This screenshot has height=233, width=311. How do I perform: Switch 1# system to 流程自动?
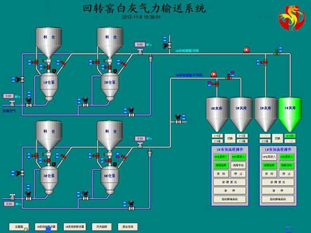287,165
